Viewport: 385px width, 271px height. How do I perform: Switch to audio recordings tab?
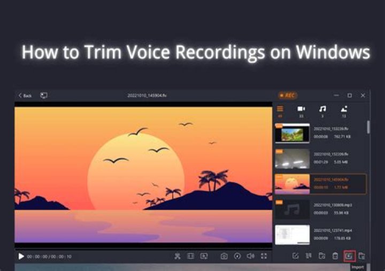tap(322, 111)
